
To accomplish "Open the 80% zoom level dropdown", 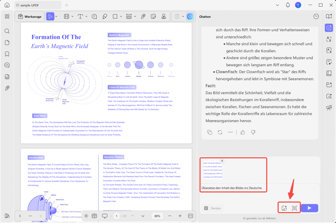I will pos(157,216).
